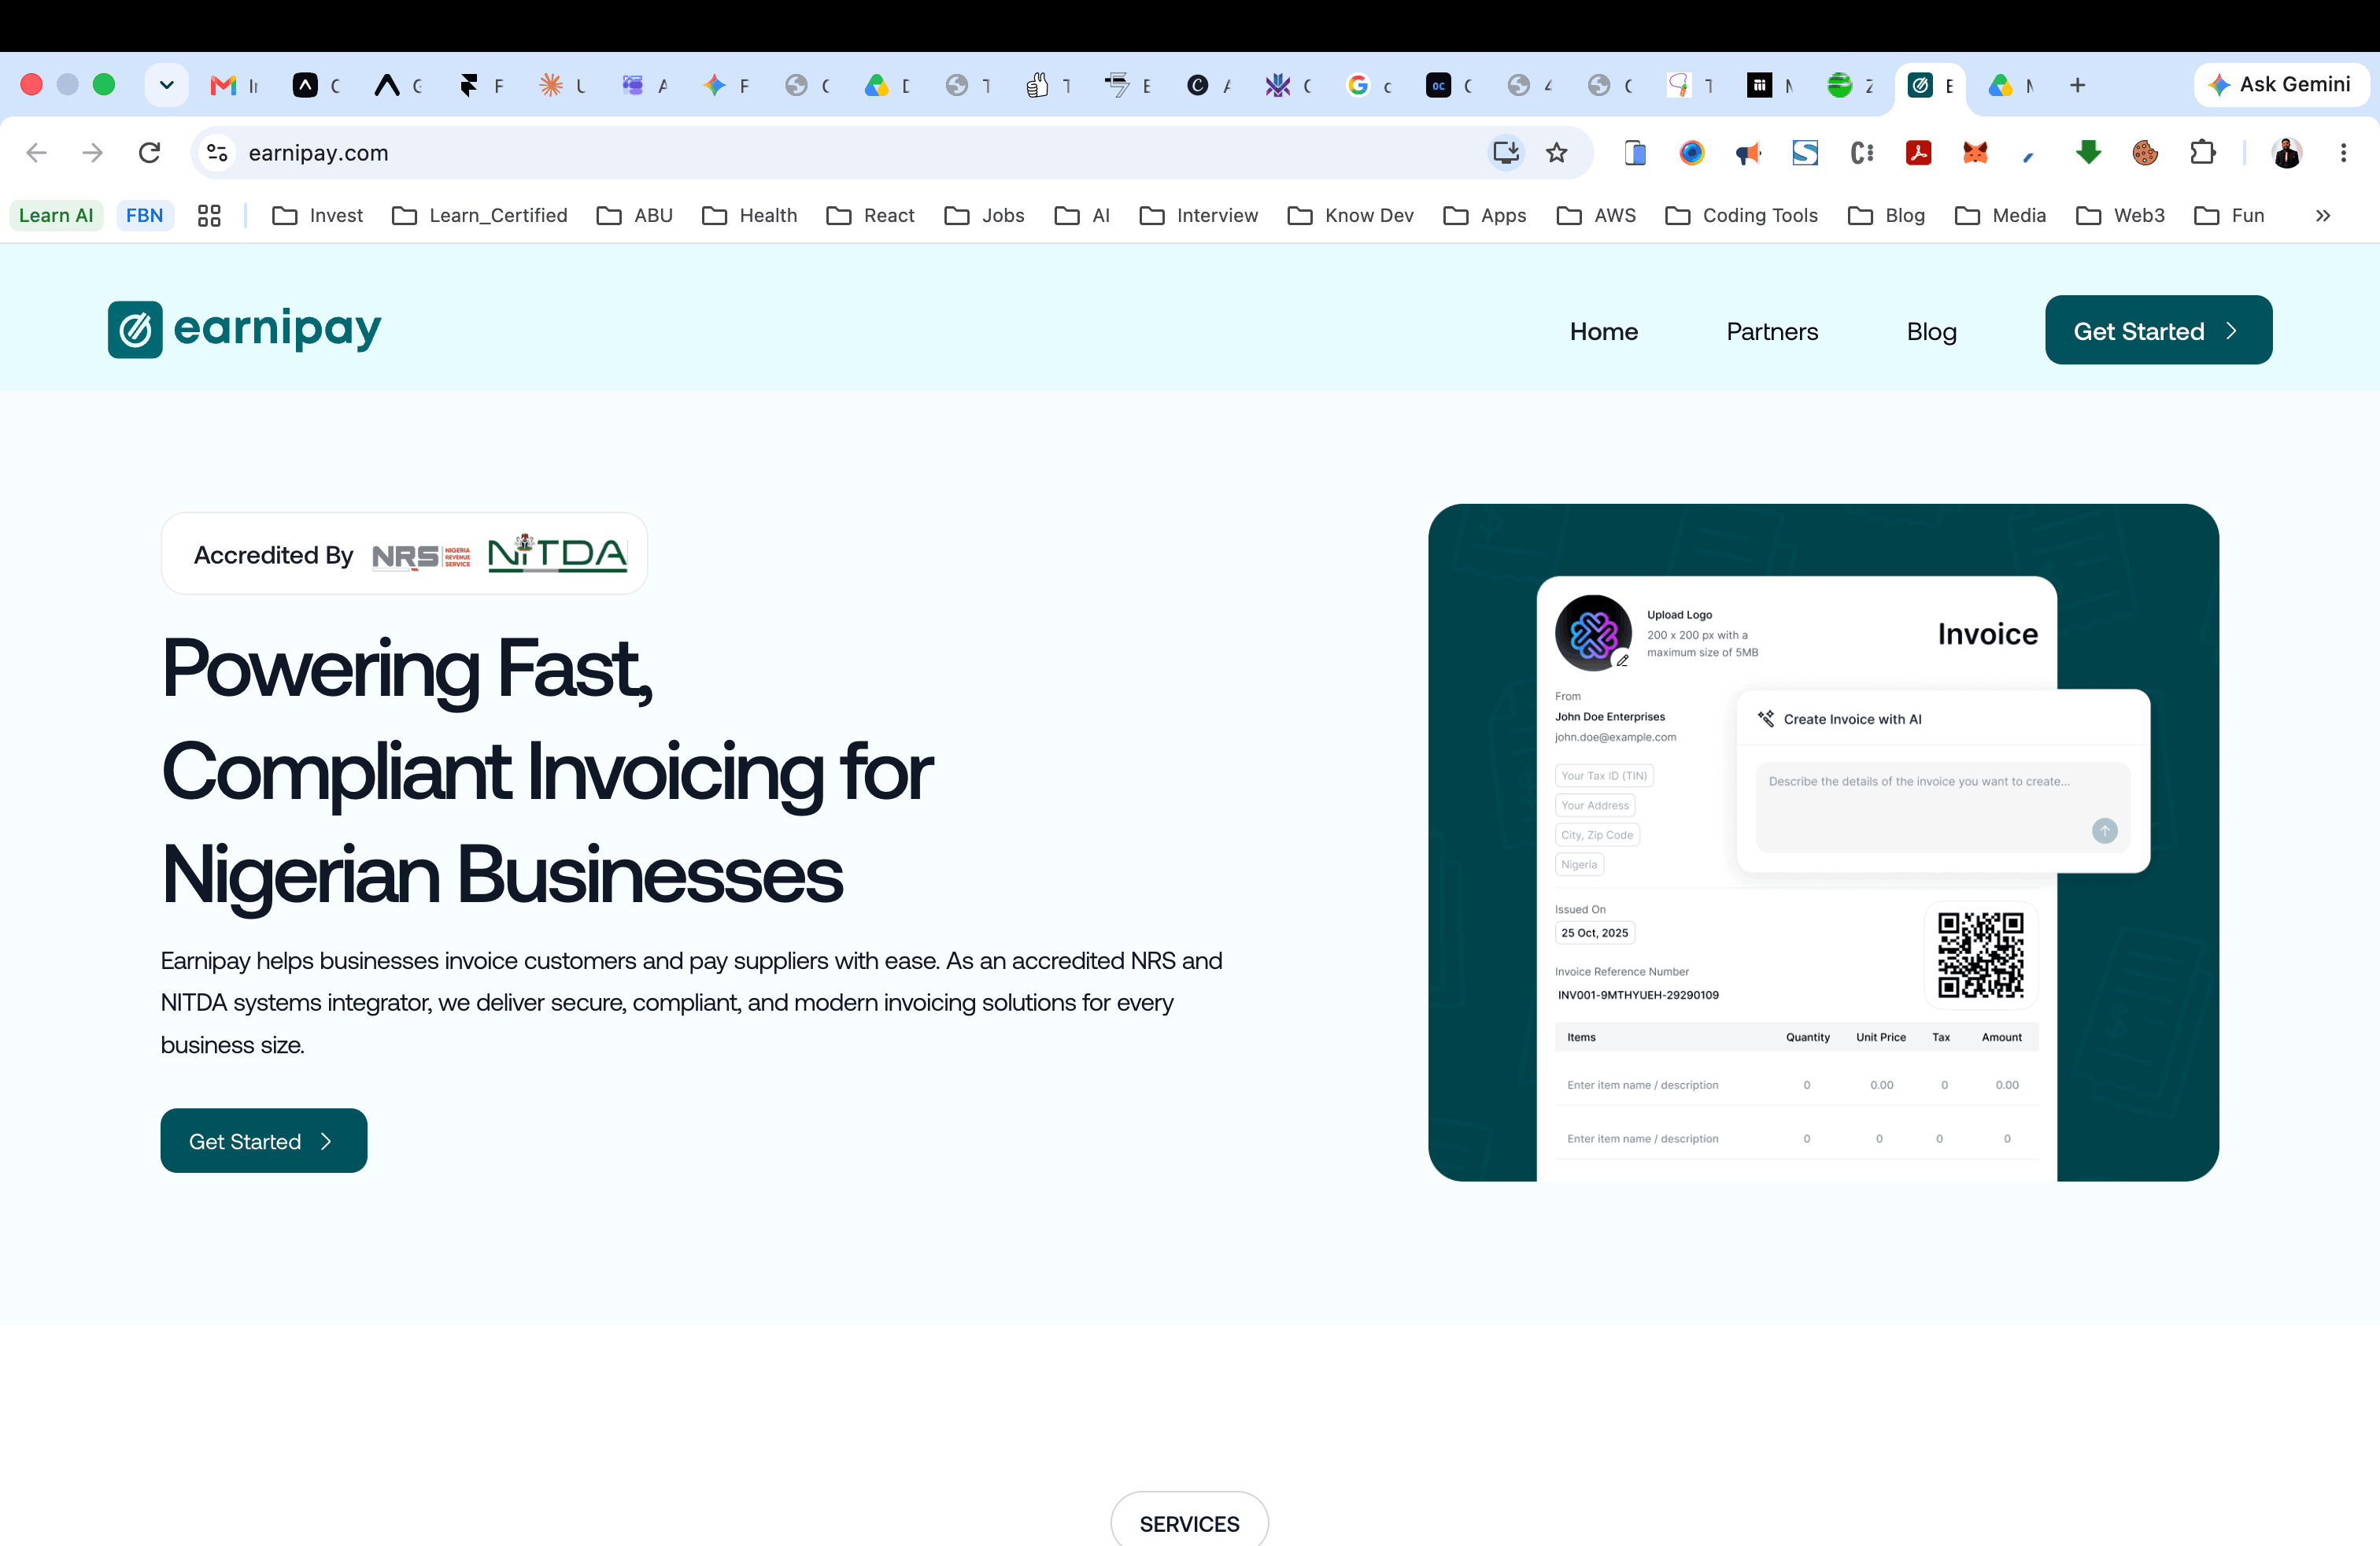Expand the Know Dev bookmark folder
Screen dimensions: 2380x1546
[x=1350, y=215]
